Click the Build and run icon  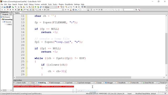[x=38, y=7]
